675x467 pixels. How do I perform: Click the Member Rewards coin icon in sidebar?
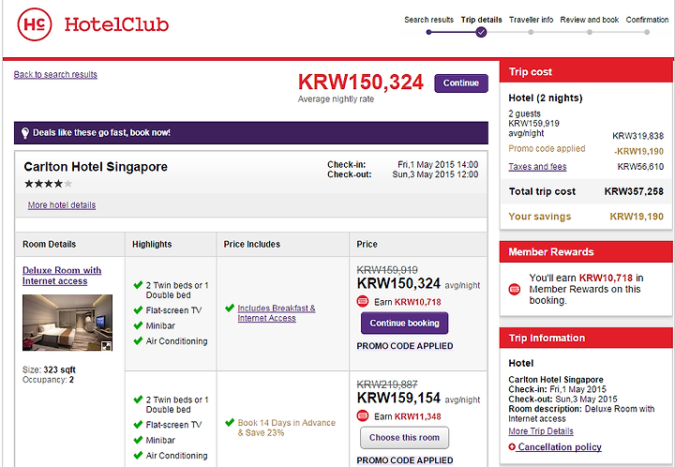pos(515,289)
